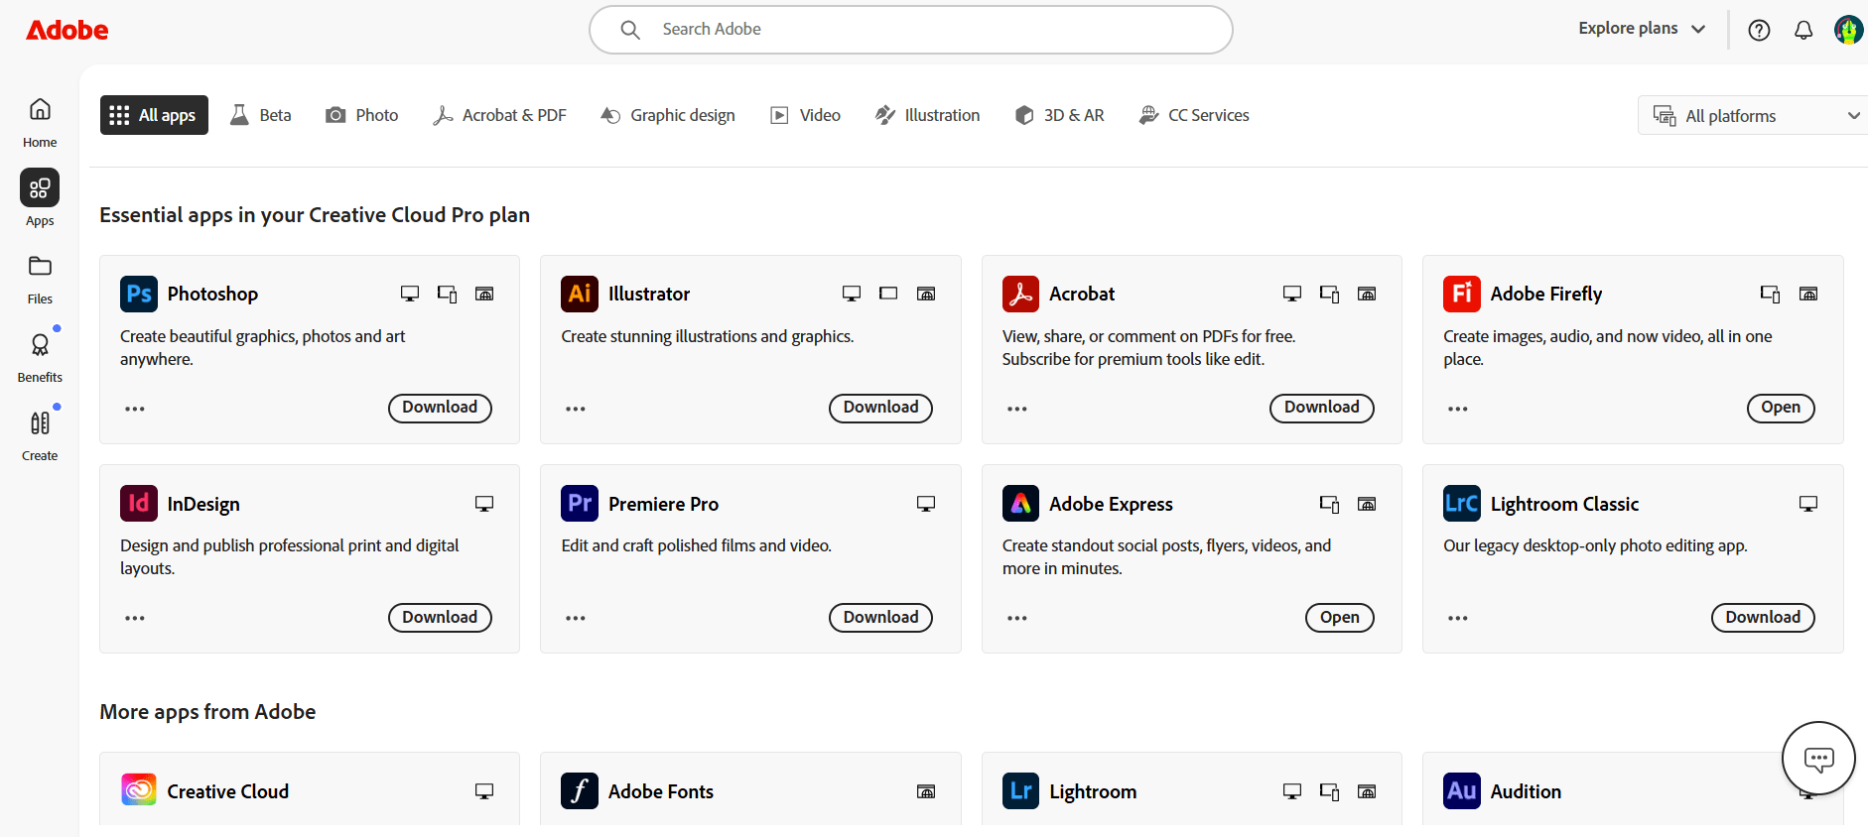
Task: Click the Adobe Firefly app icon
Action: coord(1462,294)
